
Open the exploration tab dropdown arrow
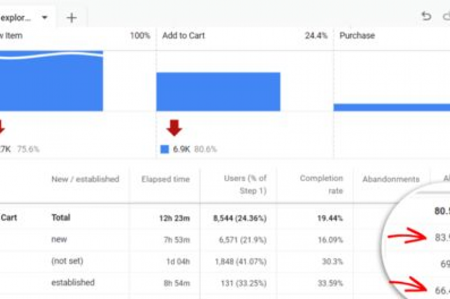[45, 18]
